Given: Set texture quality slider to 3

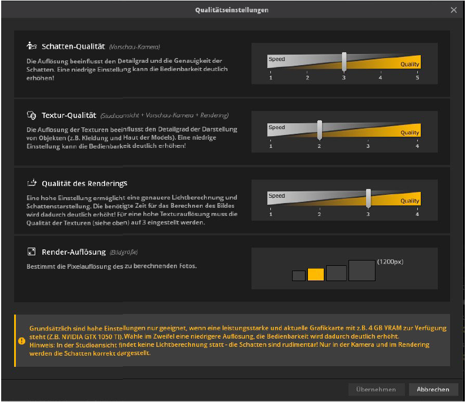Looking at the screenshot, I should pos(368,130).
